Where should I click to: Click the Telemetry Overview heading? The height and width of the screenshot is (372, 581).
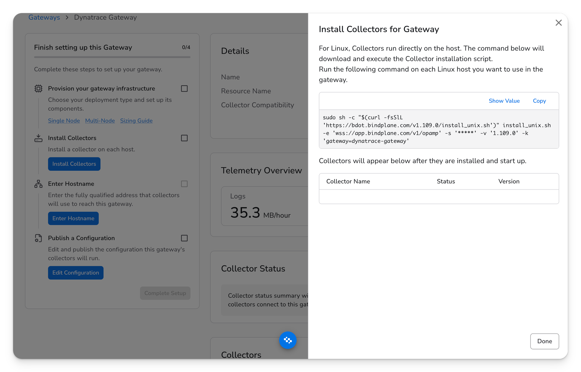(261, 170)
